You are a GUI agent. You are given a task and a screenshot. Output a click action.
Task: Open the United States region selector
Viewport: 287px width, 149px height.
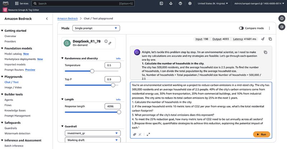pyautogui.click(x=213, y=4)
